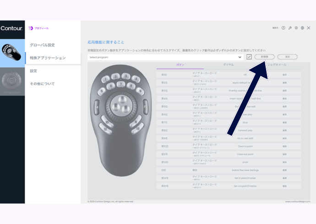Click the wrench tool icon in header
Screen dimensions: 316x224
pyautogui.click(x=290, y=28)
